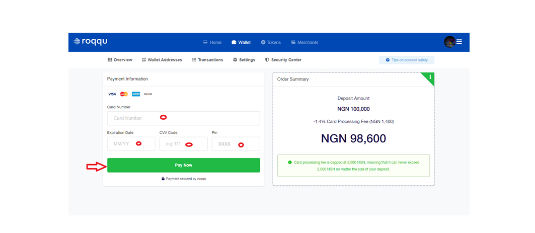
Task: Focus the Card Number field
Action: (183, 118)
